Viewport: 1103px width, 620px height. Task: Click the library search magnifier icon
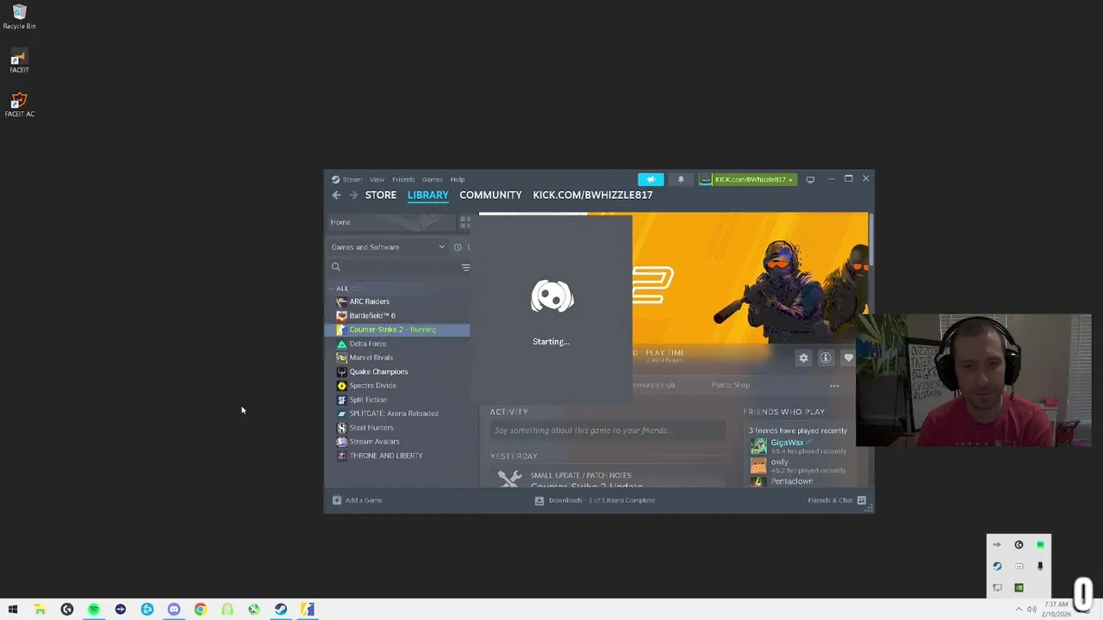(336, 267)
